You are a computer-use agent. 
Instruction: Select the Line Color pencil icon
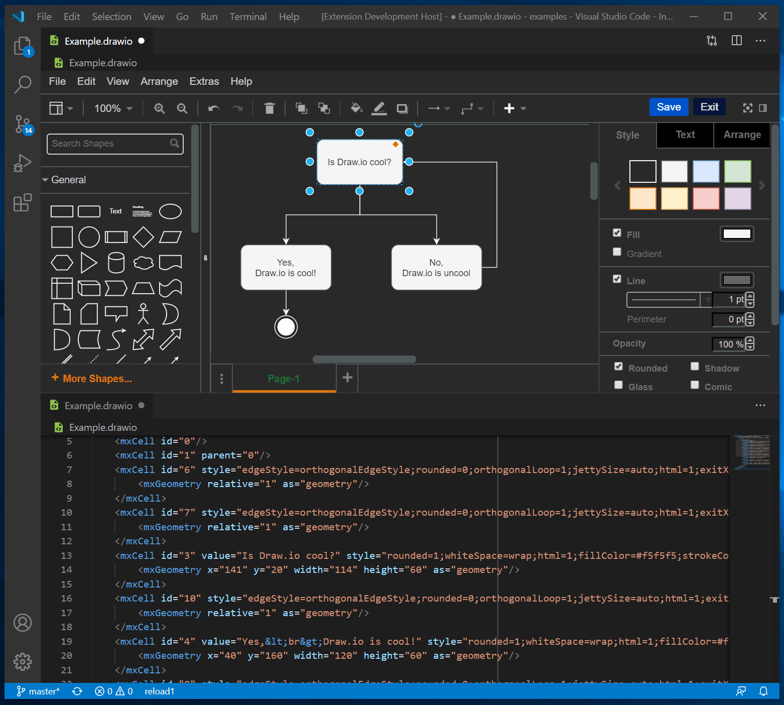click(379, 108)
